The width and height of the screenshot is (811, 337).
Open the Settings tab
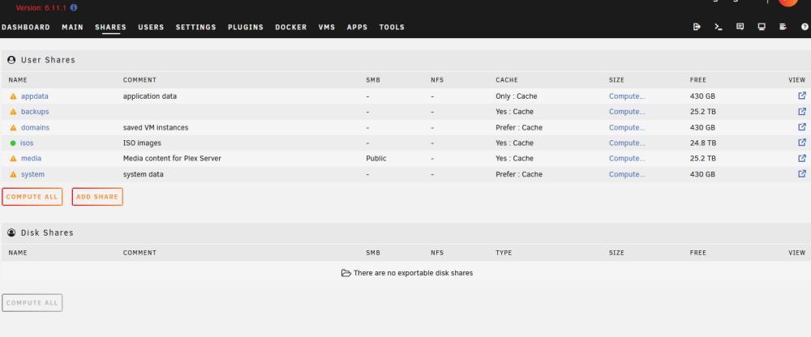click(196, 28)
